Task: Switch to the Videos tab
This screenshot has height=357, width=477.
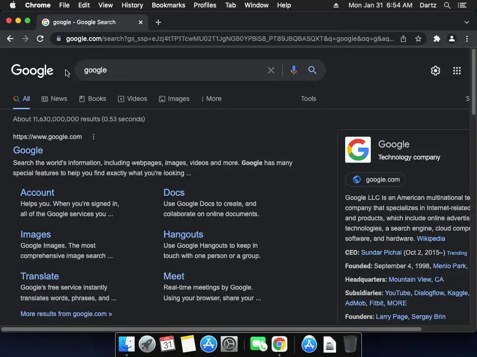Action: tap(132, 99)
